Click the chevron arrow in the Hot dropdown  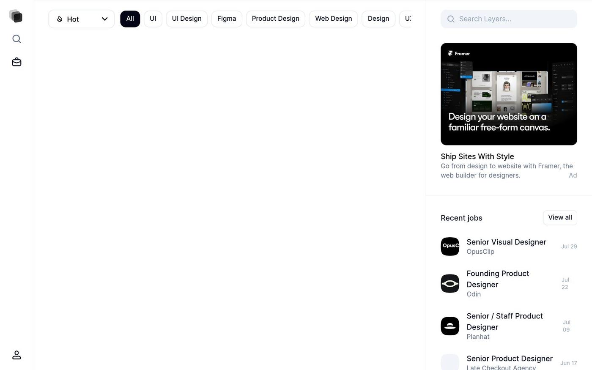click(104, 19)
